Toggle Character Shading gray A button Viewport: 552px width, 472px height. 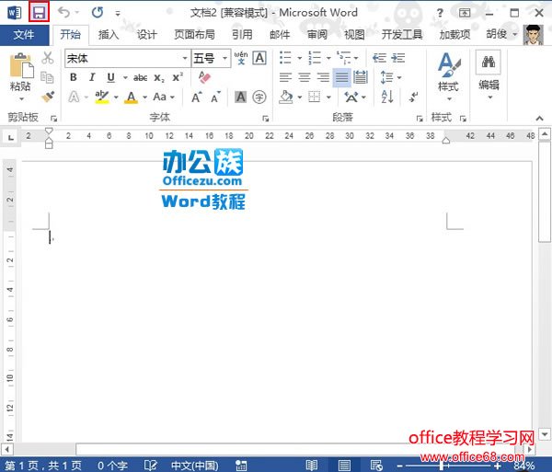tap(241, 97)
